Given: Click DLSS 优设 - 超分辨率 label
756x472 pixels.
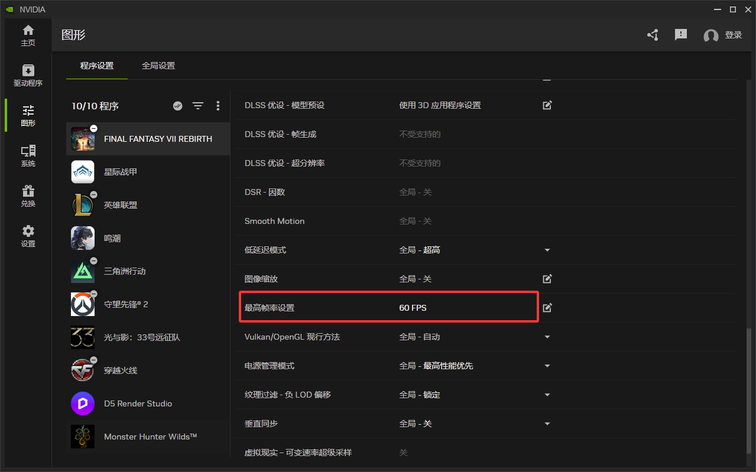Looking at the screenshot, I should tap(284, 163).
